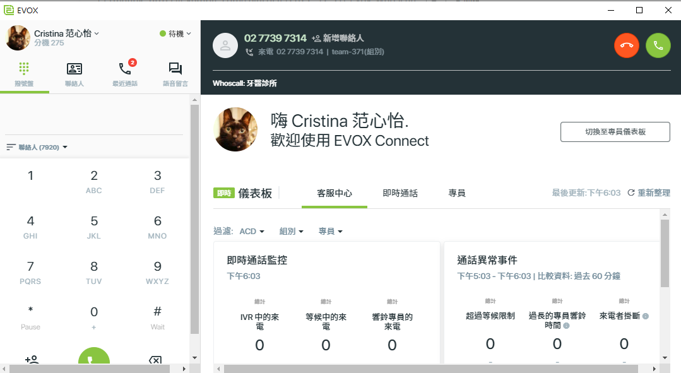The image size is (681, 373).
Task: Click the dialpad panel vertical scrollbar
Action: click(194, 219)
